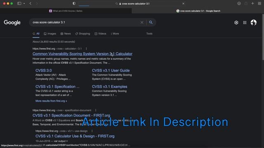Open a new tab with plus icon
Screen dimensions: 264x148
click(x=252, y=3)
